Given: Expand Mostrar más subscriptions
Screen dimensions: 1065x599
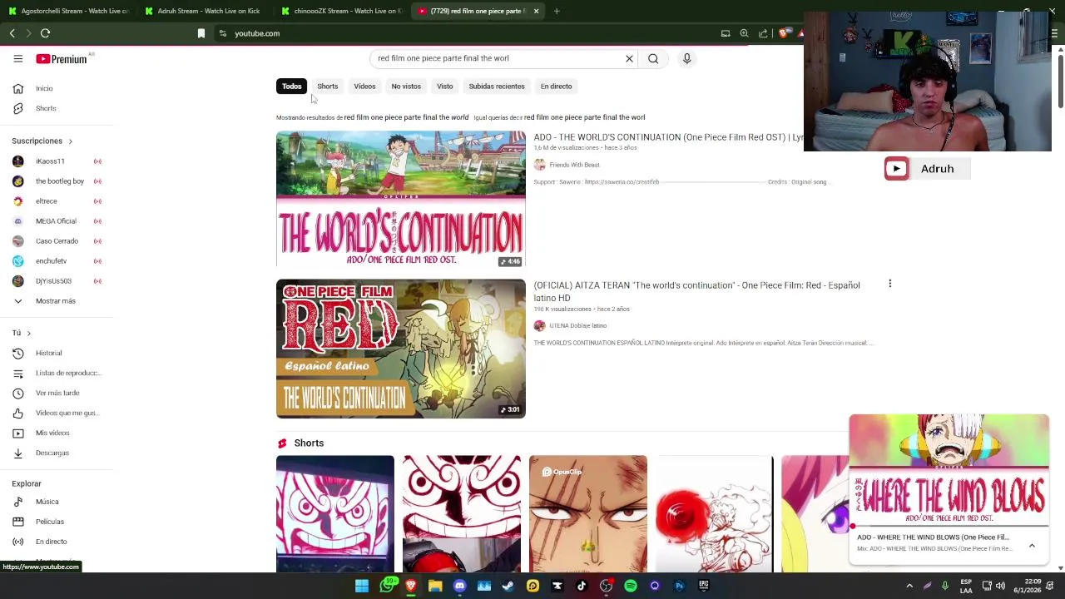Looking at the screenshot, I should (x=58, y=301).
